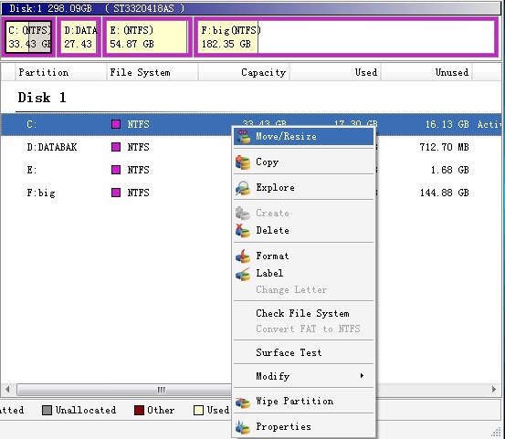Choose Wipe Partition menu entry
Image resolution: width=505 pixels, height=439 pixels.
click(304, 402)
